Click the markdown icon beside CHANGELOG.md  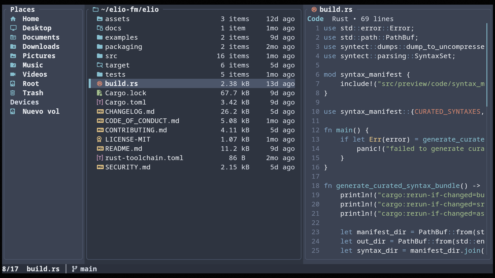(100, 111)
